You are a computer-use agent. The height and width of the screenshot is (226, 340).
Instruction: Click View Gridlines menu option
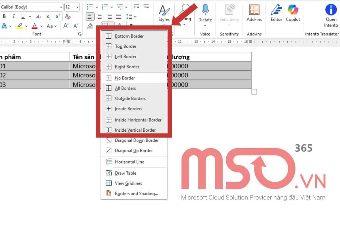[128, 183]
